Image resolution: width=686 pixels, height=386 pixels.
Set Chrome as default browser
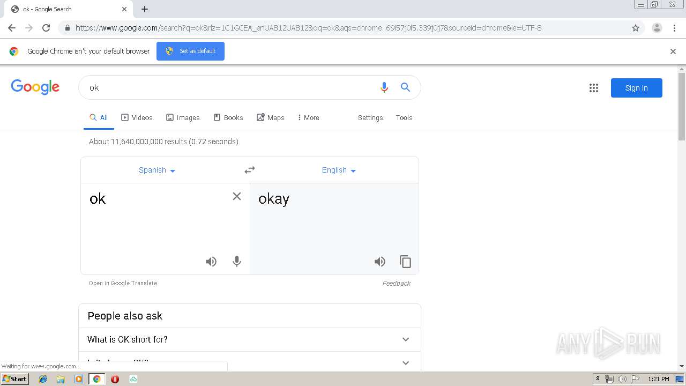pyautogui.click(x=190, y=51)
